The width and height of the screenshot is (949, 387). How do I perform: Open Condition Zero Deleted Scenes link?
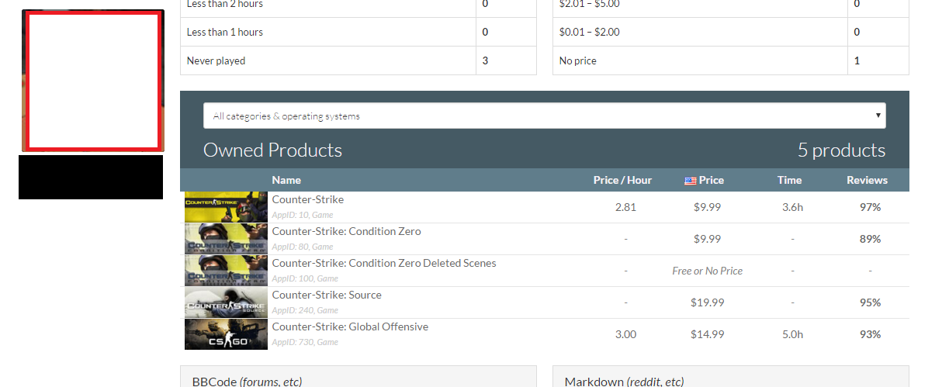point(383,263)
